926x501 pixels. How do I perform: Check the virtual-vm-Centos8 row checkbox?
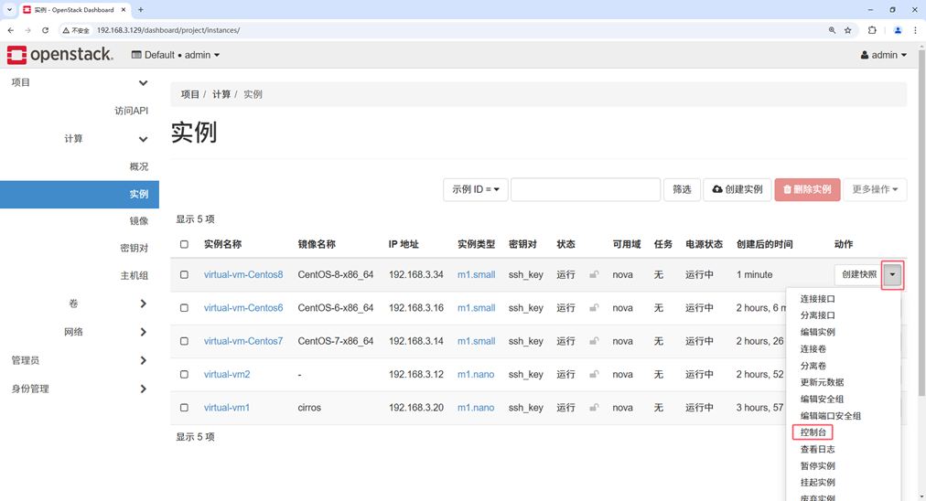[x=184, y=274]
